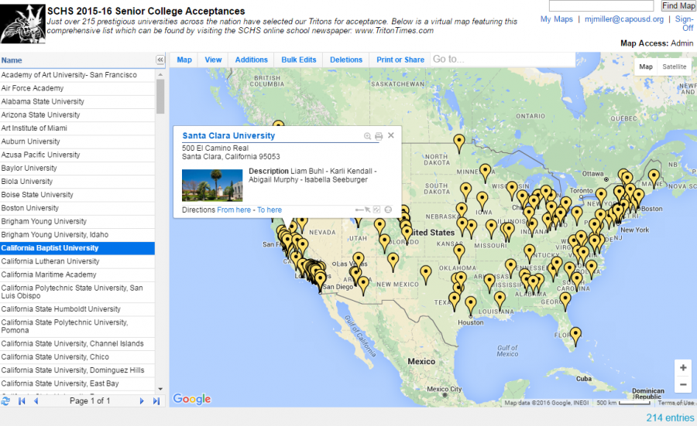Image resolution: width=697 pixels, height=426 pixels.
Task: Print the Santa Clara University popup
Action: [x=378, y=136]
